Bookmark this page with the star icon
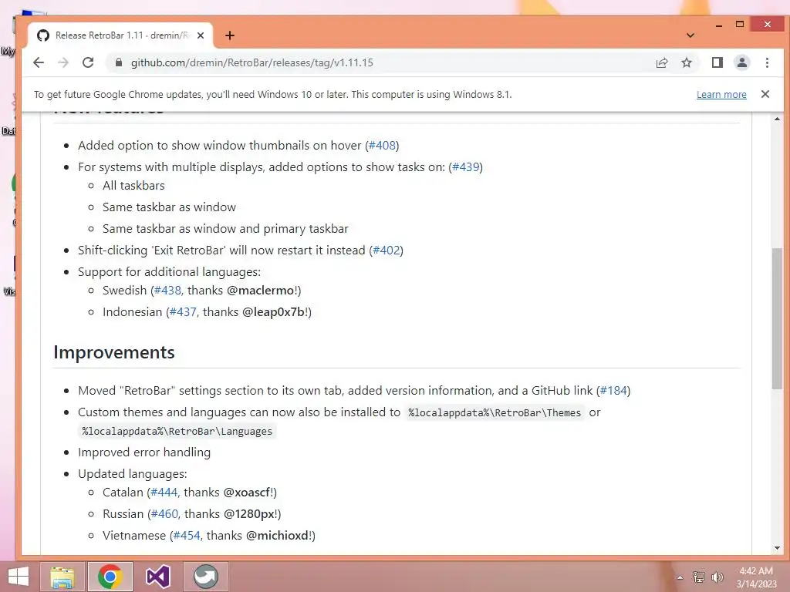Image resolution: width=790 pixels, height=592 pixels. [x=686, y=62]
